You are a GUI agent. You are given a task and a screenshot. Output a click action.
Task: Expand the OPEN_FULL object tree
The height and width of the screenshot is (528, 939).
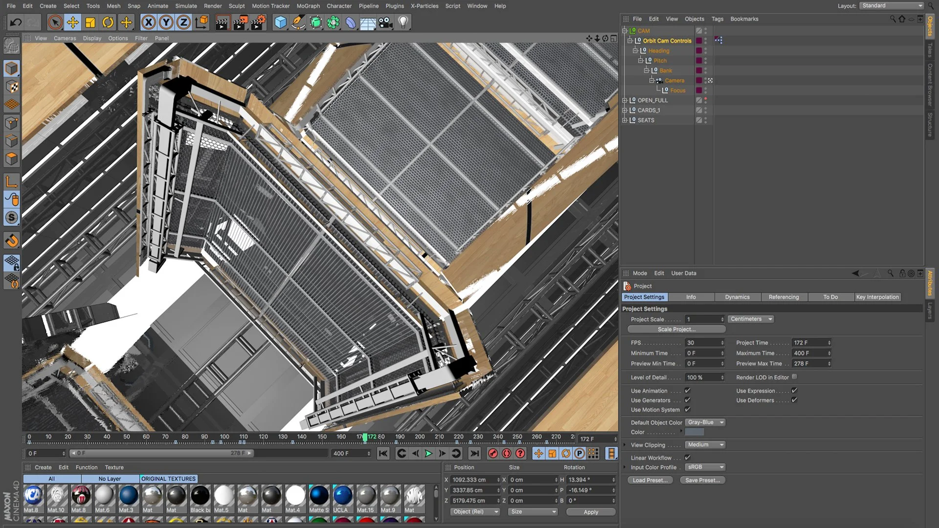coord(625,100)
